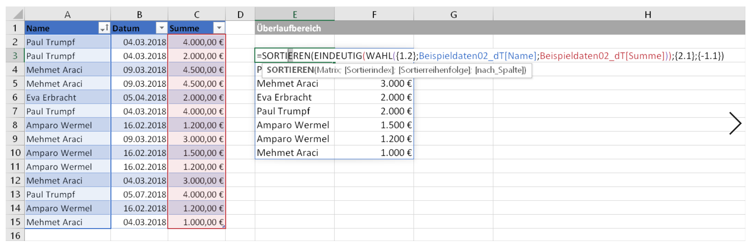Open the Name column filter dropdown

click(x=104, y=28)
